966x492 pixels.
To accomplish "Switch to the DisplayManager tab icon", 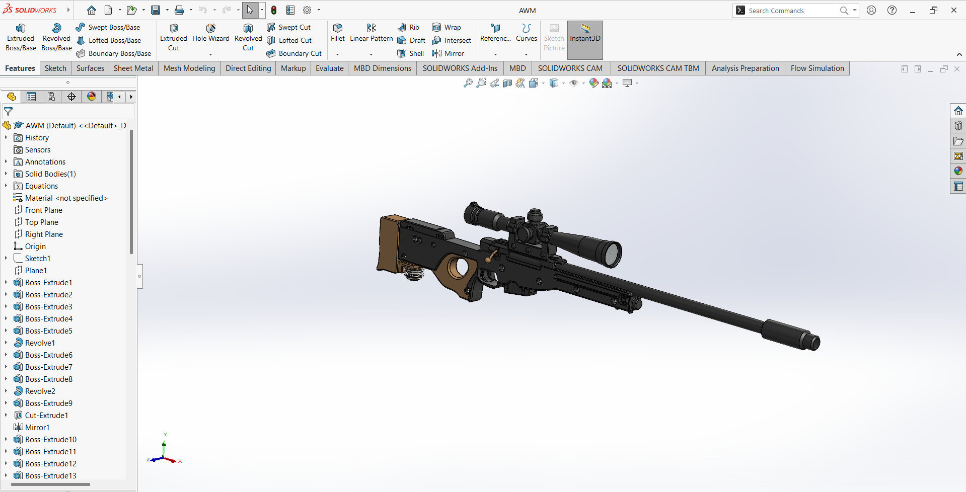I will point(92,97).
